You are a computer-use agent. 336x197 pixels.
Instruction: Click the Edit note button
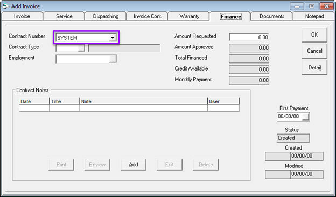click(170, 165)
